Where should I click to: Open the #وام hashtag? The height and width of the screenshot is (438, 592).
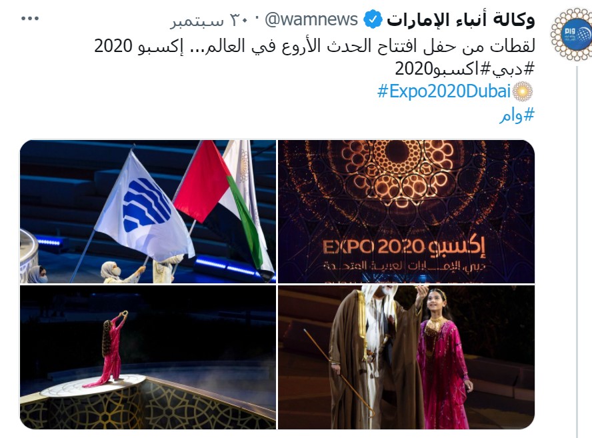pos(517,115)
